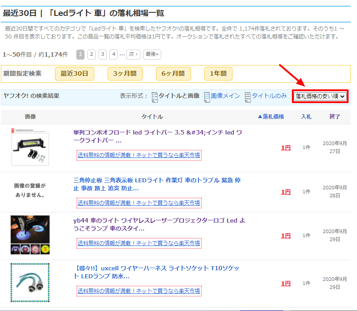Click the 2020年9月28日 end date
This screenshot has width=357, height=311.
coord(335,192)
